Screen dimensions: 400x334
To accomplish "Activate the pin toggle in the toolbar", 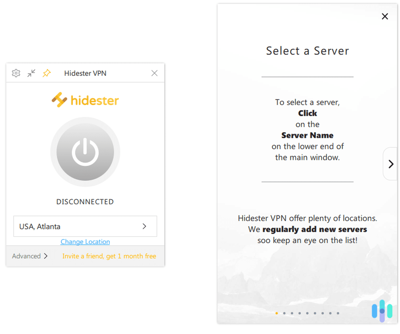I will 46,73.
